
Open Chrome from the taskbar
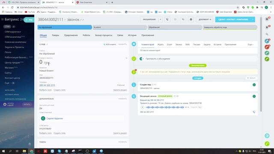coord(31,151)
